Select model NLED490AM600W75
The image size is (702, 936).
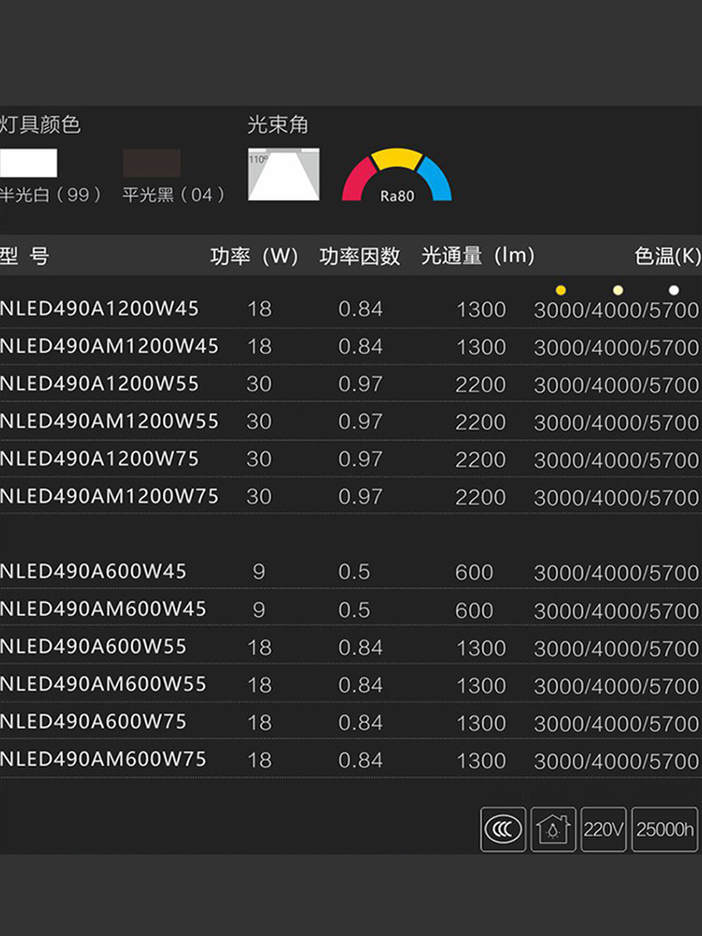point(103,759)
